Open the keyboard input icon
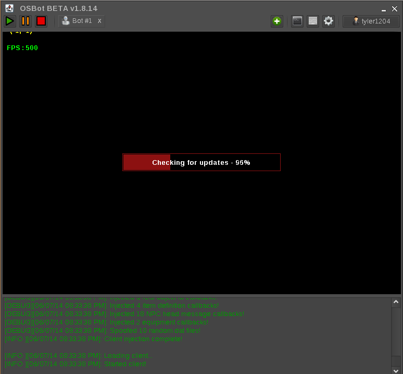Image resolution: width=403 pixels, height=374 pixels. tap(313, 21)
